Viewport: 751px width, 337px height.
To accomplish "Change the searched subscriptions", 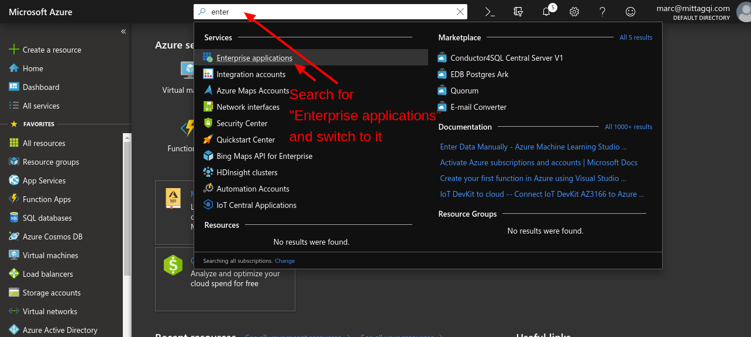I will [285, 260].
